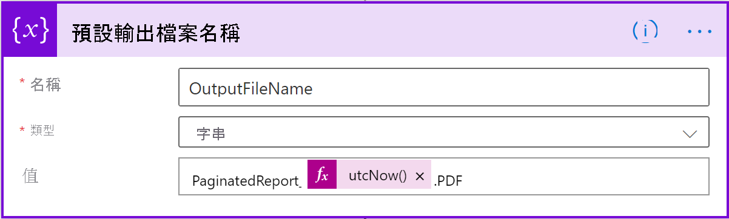Click the fx expression icon in value field
The width and height of the screenshot is (729, 219).
322,175
